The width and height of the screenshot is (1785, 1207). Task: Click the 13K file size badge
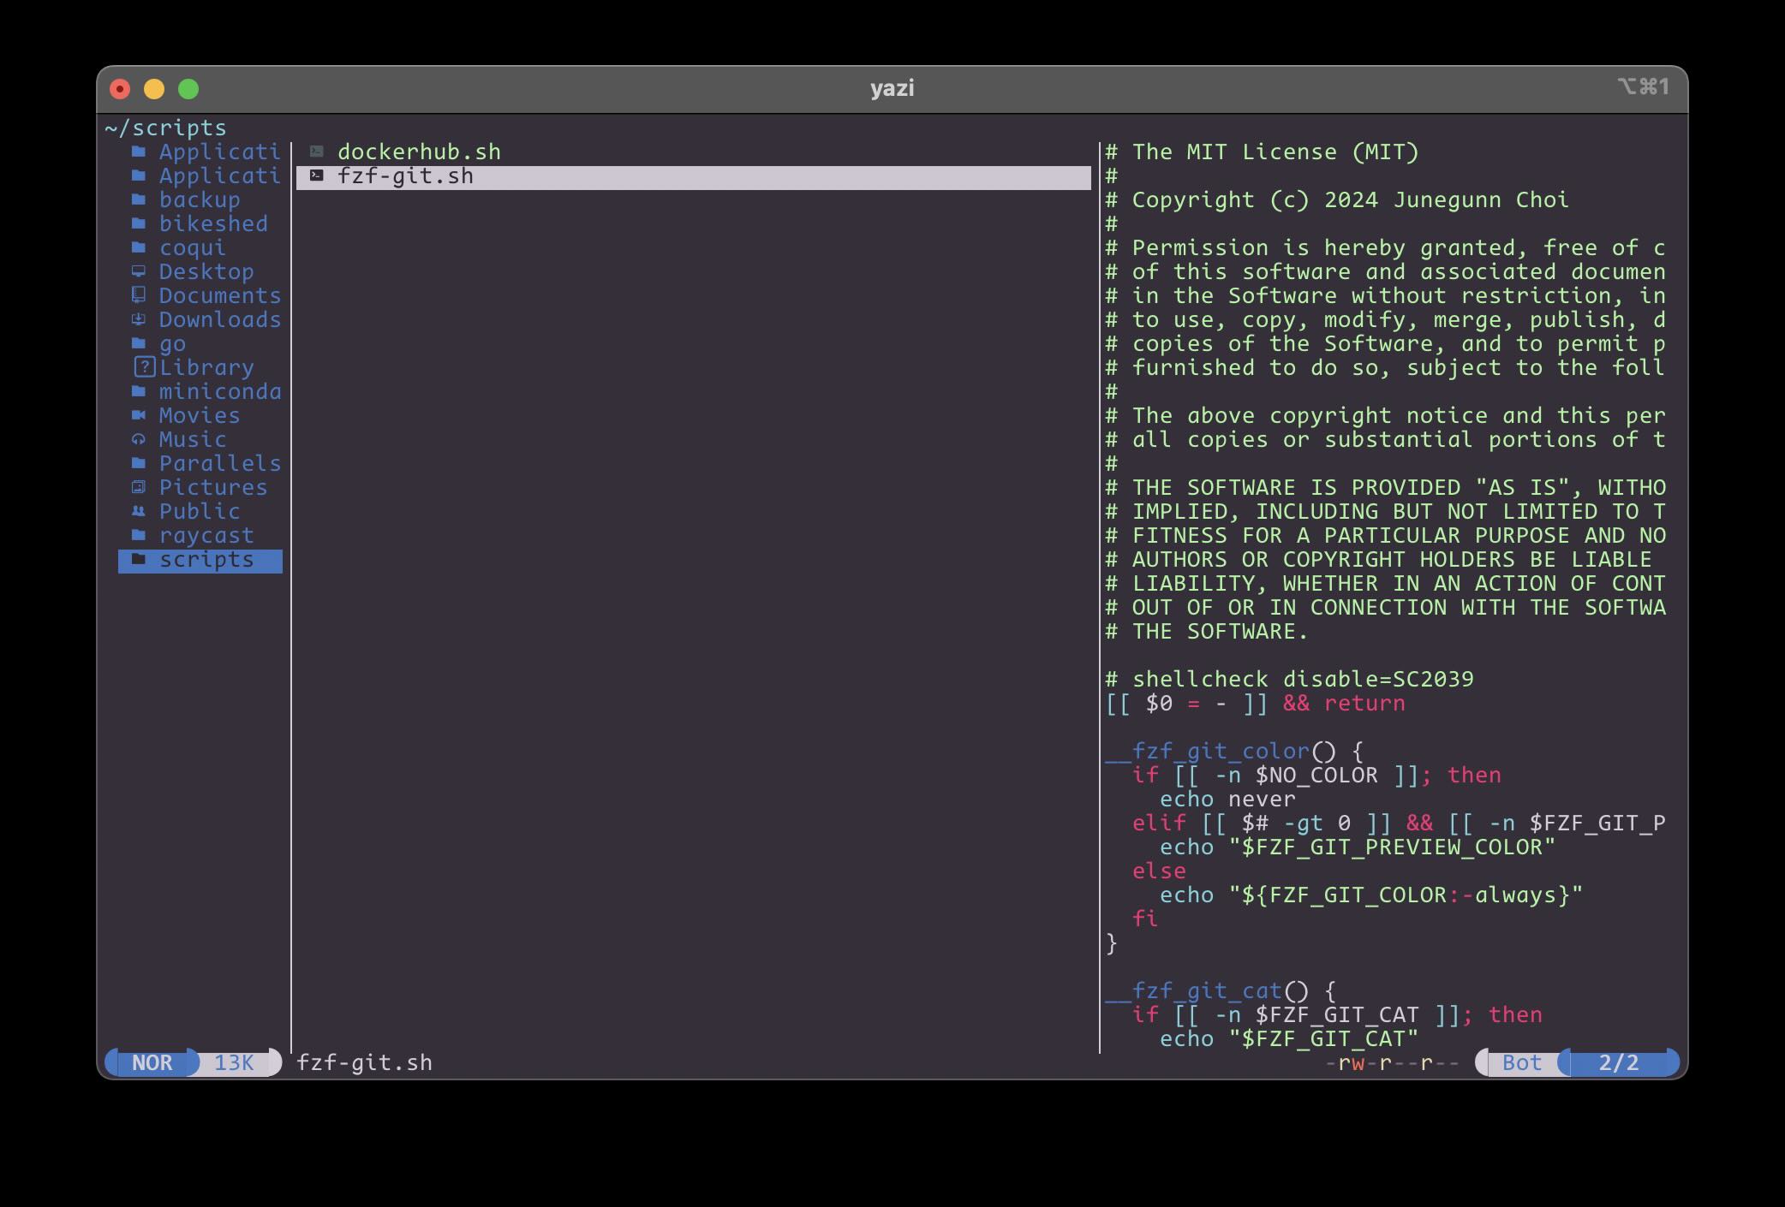(x=234, y=1063)
